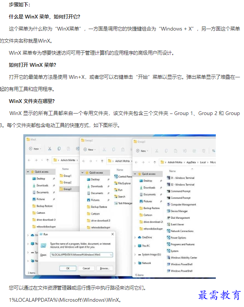Select Pictures in Group3 window sidebar

(x=145, y=201)
